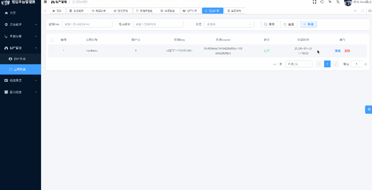Click the 重置 reset button
This screenshot has width=372, height=190.
coord(289,24)
